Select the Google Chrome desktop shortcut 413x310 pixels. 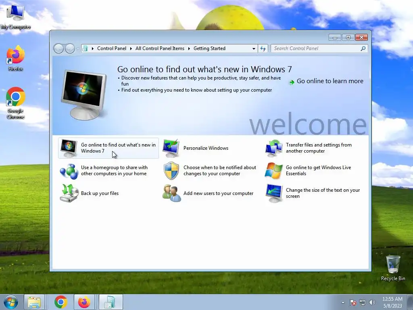[16, 103]
